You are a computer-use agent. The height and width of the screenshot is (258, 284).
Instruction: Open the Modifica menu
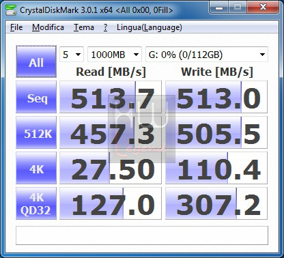click(48, 27)
